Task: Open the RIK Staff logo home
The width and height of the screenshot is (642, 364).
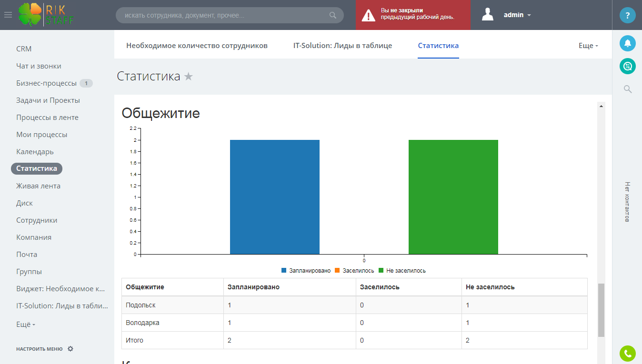Action: tap(46, 15)
